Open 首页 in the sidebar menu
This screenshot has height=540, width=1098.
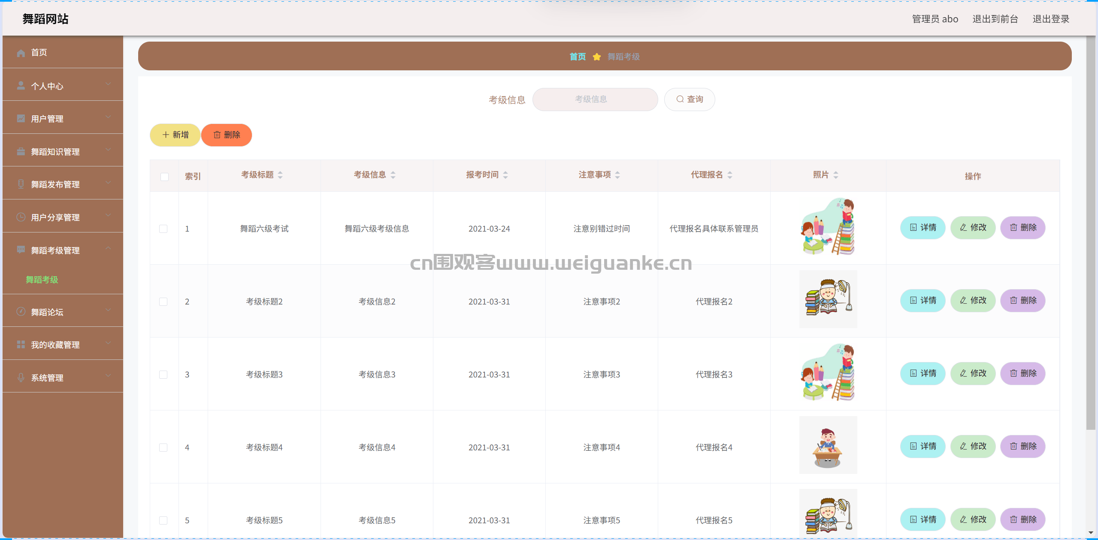(x=63, y=52)
